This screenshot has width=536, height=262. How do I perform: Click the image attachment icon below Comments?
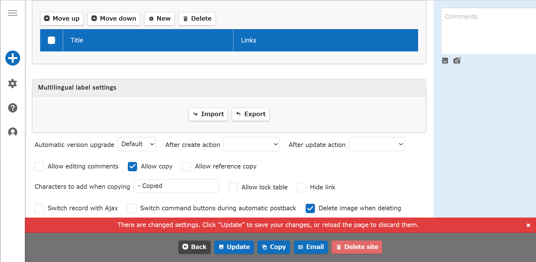(445, 60)
